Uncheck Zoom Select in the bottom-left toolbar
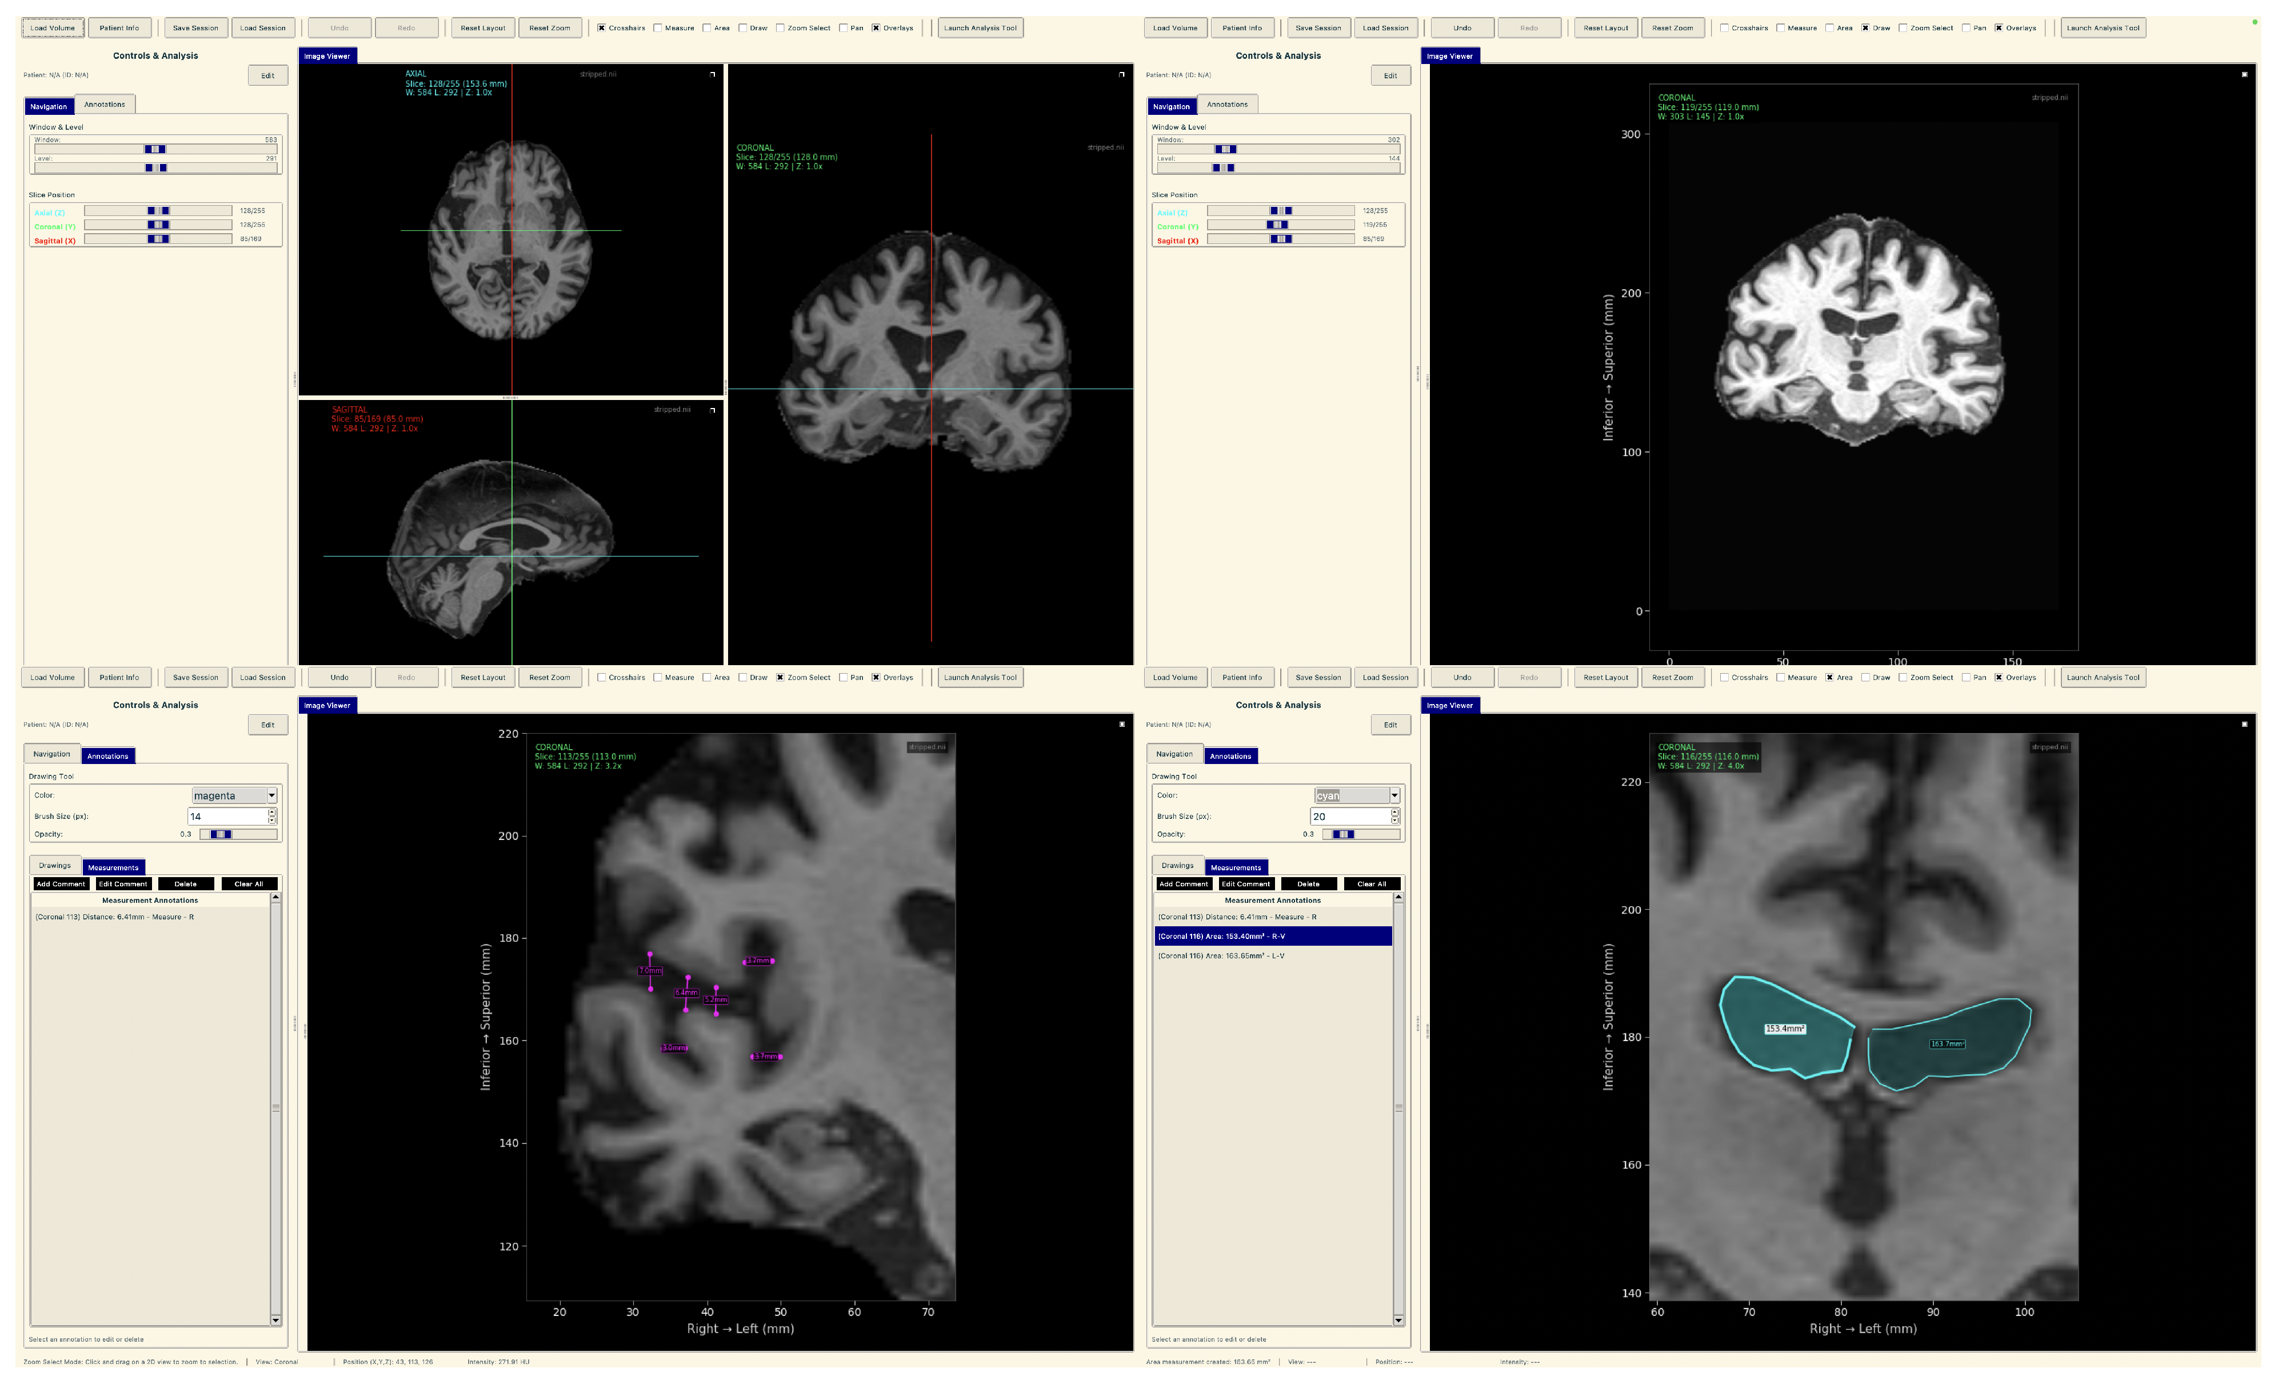Screen dimensions: 2278x1384 point(780,677)
